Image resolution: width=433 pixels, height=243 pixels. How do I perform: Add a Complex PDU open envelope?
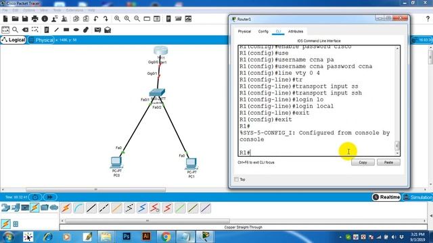tap(108, 30)
